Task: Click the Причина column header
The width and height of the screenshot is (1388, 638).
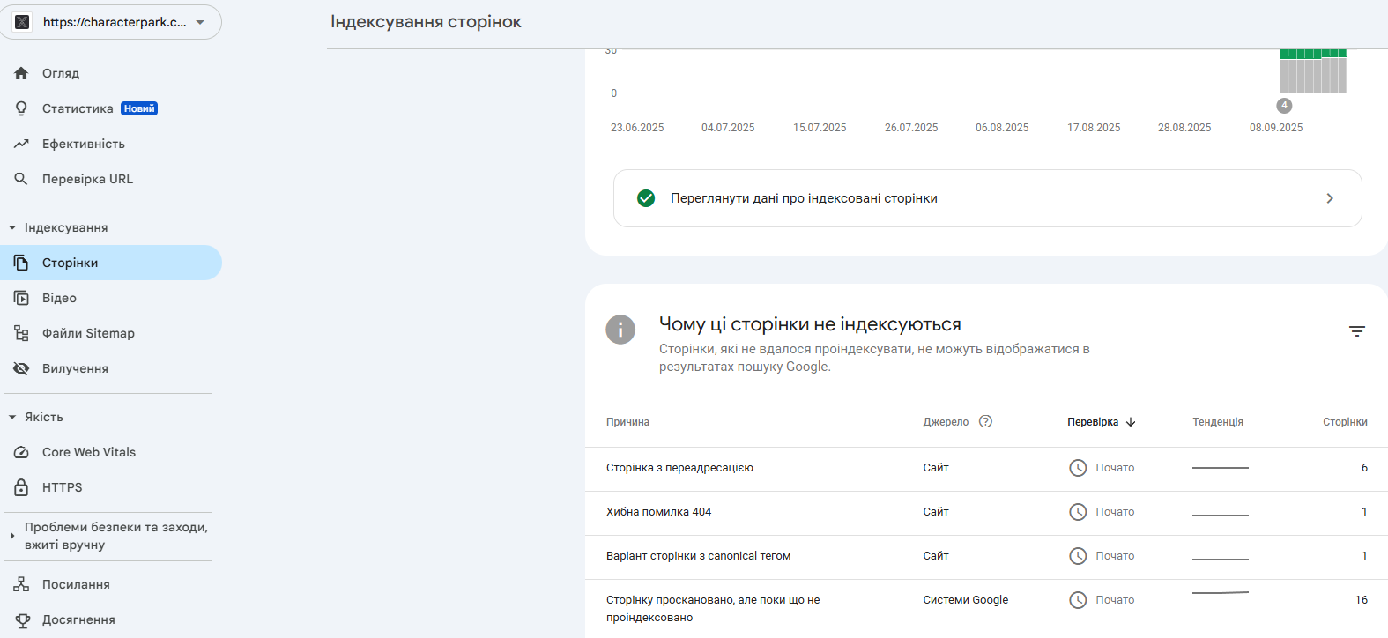Action: [x=627, y=422]
